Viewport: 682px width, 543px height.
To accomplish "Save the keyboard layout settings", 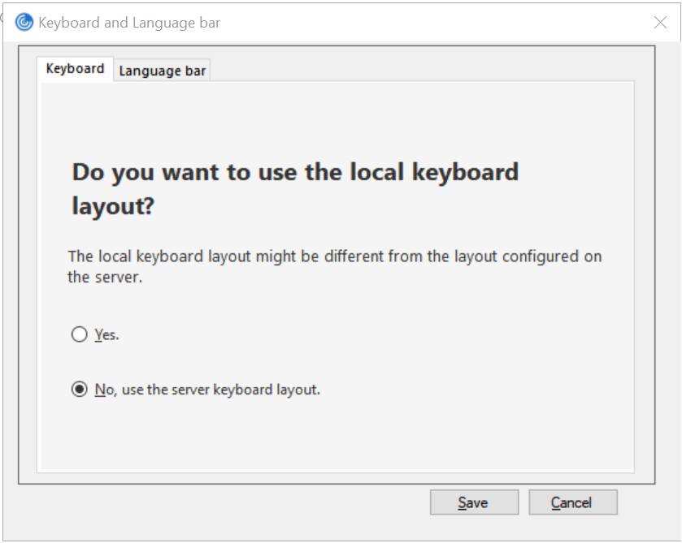I will pyautogui.click(x=472, y=502).
